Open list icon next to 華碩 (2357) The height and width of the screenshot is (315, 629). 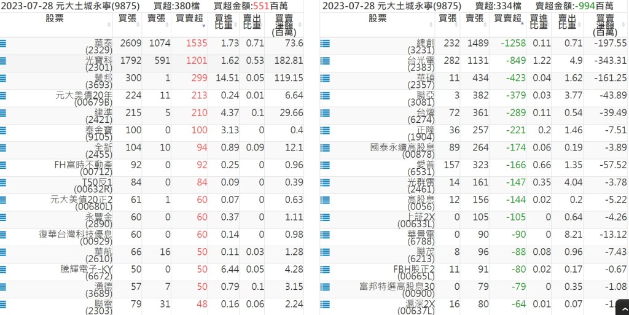(x=325, y=78)
